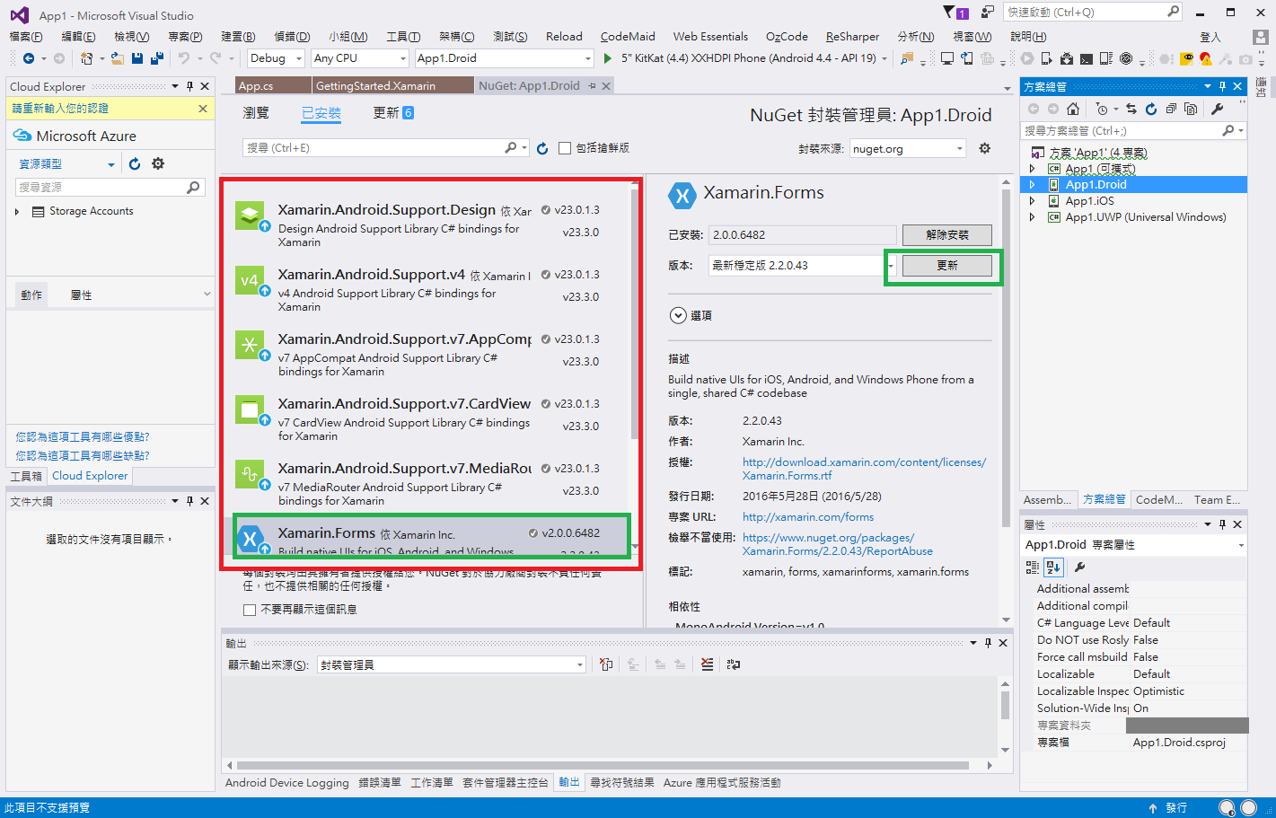Screen dimensions: 1276x818
Task: Open Android device monitor bug icon
Action: 1066,58
